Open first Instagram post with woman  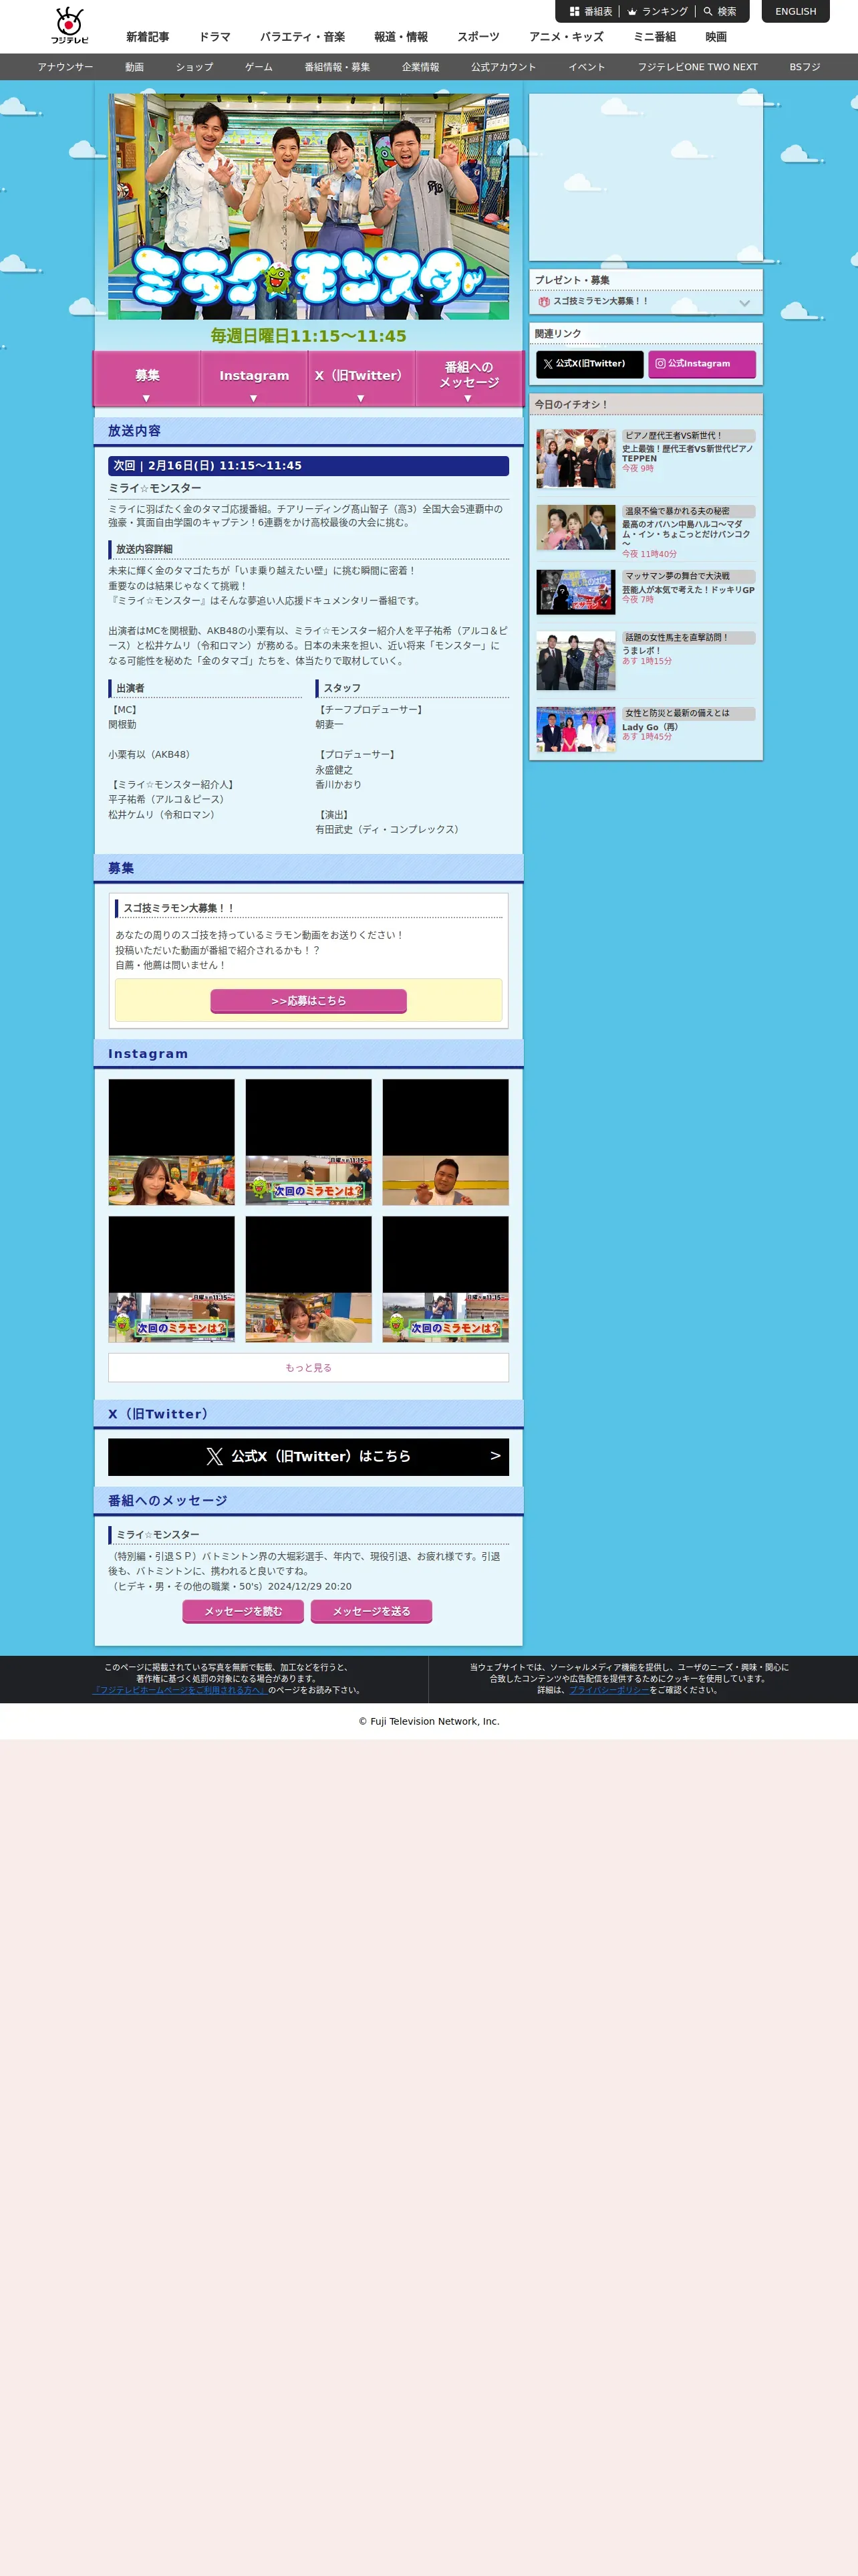tap(172, 1142)
